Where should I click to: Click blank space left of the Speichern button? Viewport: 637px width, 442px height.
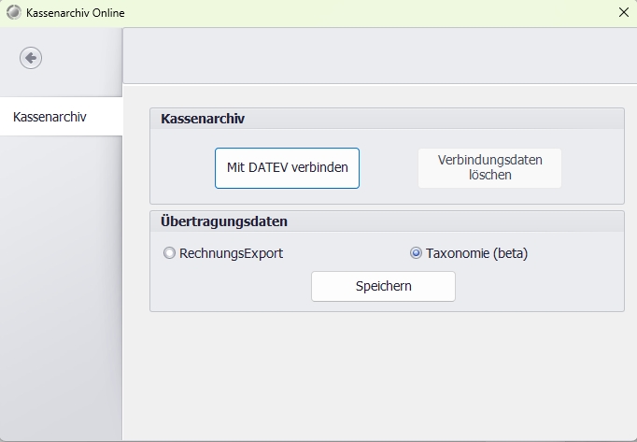click(234, 287)
